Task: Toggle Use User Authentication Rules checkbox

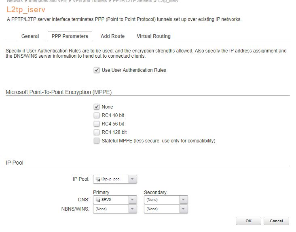Action: click(97, 70)
